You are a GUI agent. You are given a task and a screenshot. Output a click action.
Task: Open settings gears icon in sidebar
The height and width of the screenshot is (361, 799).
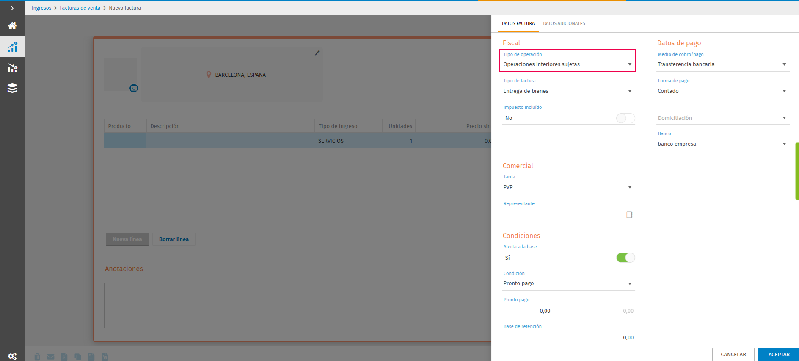click(x=12, y=356)
